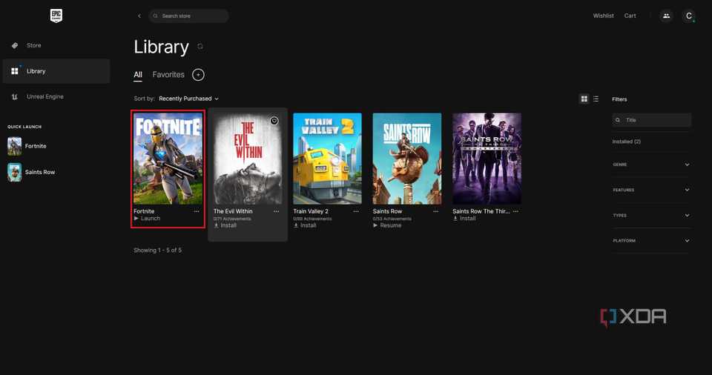Refresh the library with the refresh icon
The height and width of the screenshot is (375, 712).
[x=200, y=47]
